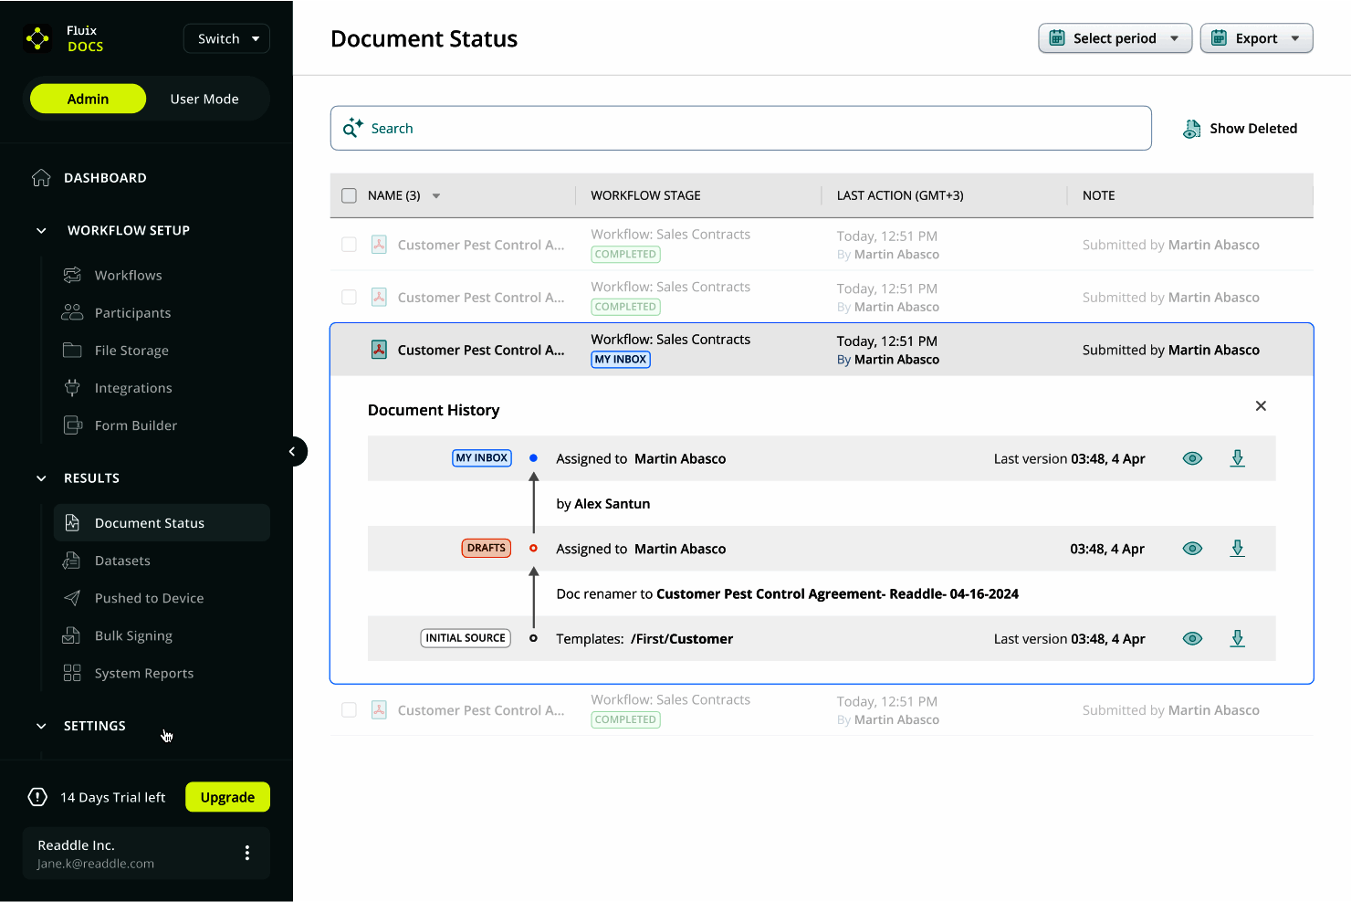1351x902 pixels.
Task: Click the PDF icon of the selected document
Action: [x=379, y=350]
